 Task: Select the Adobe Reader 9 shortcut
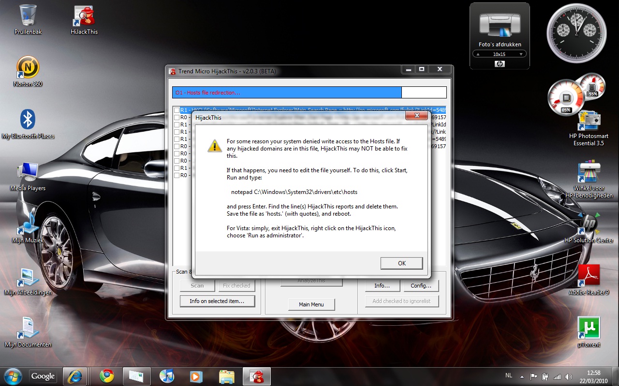[589, 280]
